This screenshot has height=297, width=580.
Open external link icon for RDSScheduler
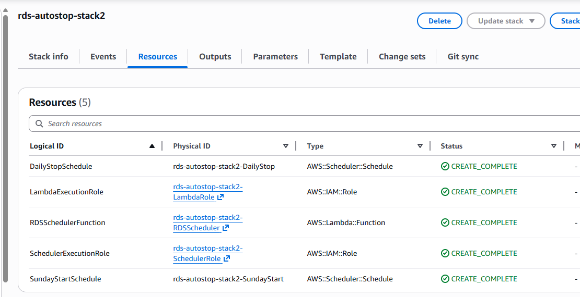(226, 228)
